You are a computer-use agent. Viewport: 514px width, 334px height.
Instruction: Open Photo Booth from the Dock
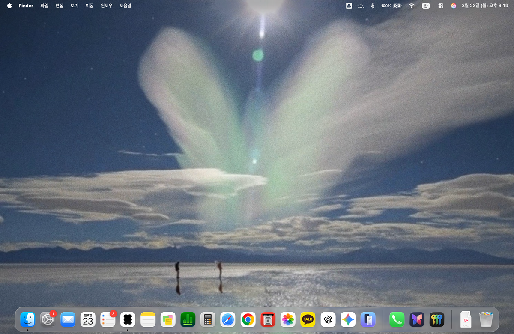coord(268,319)
